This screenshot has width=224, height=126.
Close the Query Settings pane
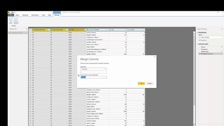click(222, 29)
